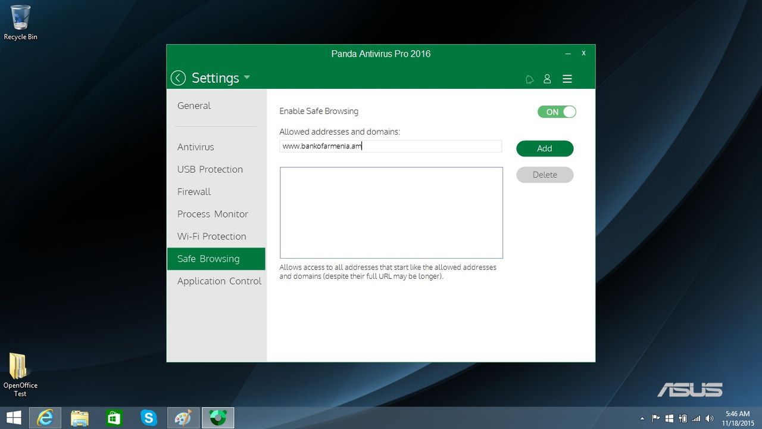Image resolution: width=762 pixels, height=429 pixels.
Task: Open the Action Center flag icon
Action: tap(656, 418)
